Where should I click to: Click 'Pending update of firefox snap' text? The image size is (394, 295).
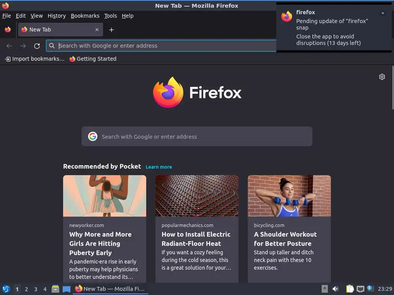pyautogui.click(x=332, y=24)
